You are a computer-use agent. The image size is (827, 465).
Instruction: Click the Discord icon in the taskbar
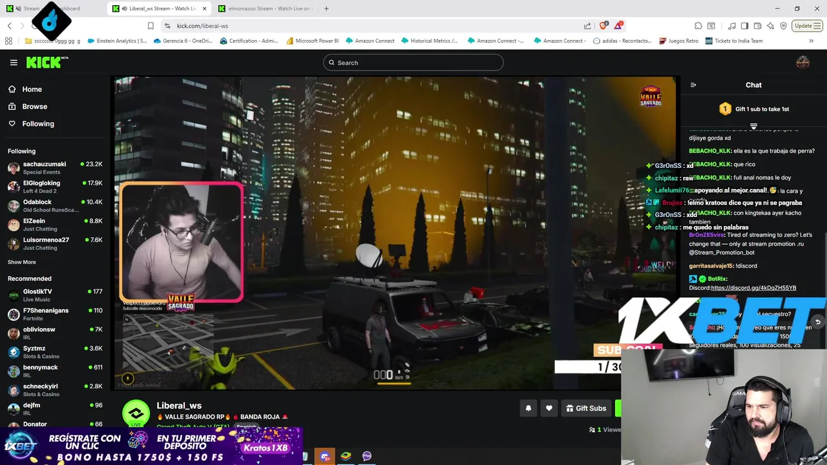click(x=324, y=456)
